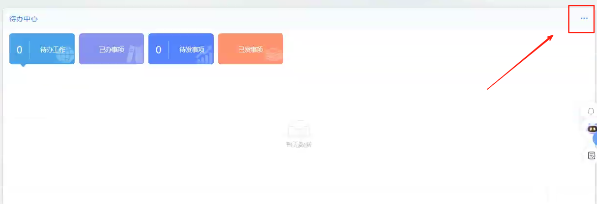Click the bar chart icon in 待发事项 card
Screen dimensions: 597x204
click(204, 55)
